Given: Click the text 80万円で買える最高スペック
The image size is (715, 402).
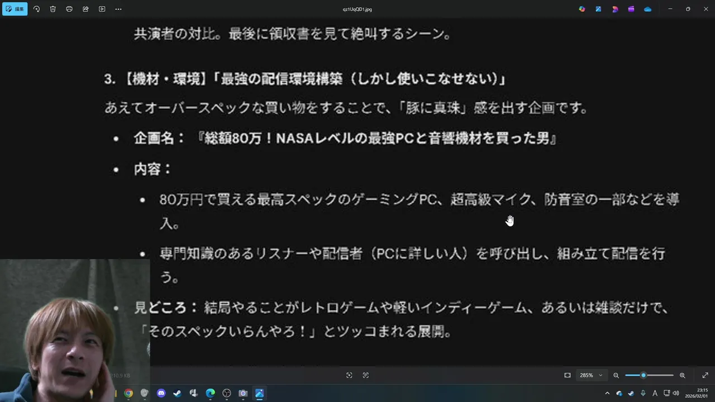Looking at the screenshot, I should coord(249,199).
